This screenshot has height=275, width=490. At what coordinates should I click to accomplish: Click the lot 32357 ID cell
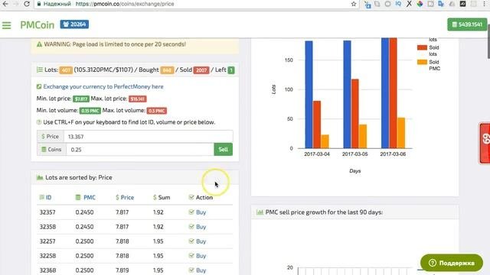coord(47,212)
